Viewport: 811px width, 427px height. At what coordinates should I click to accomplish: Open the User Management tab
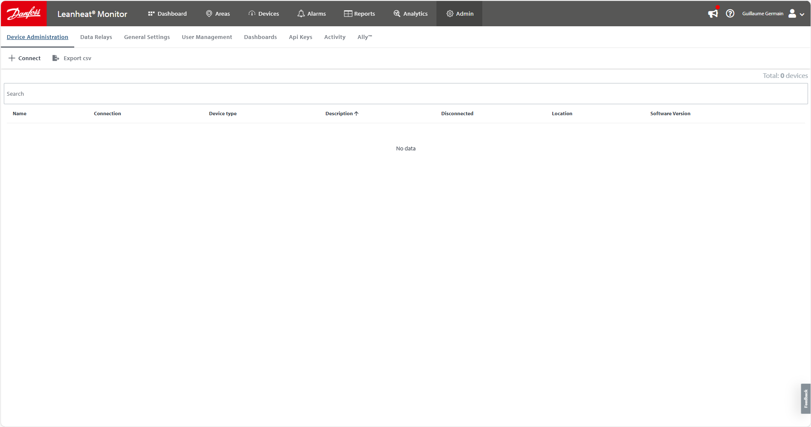click(207, 37)
